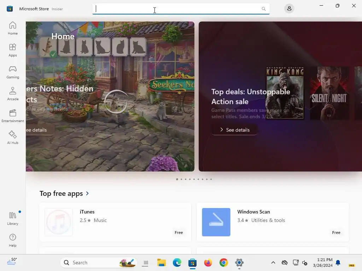Open the Help page
Image resolution: width=362 pixels, height=271 pixels.
tap(13, 240)
